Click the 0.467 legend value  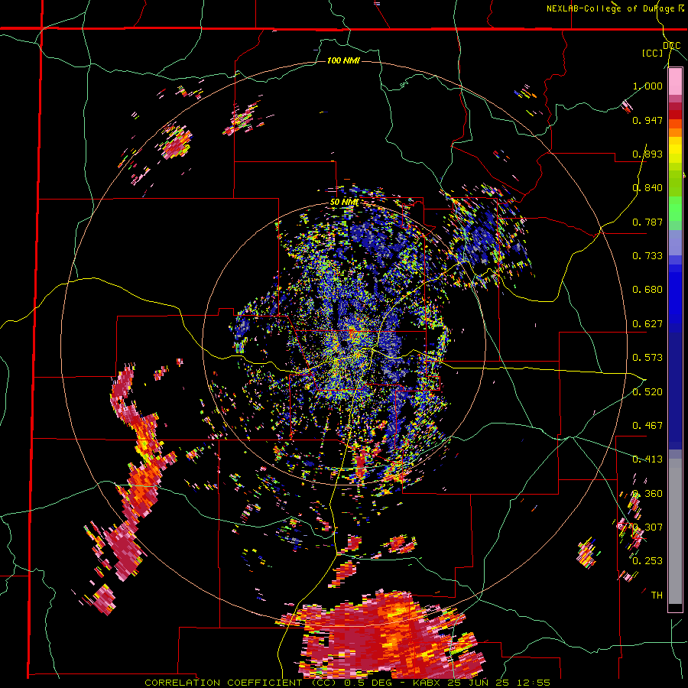647,426
